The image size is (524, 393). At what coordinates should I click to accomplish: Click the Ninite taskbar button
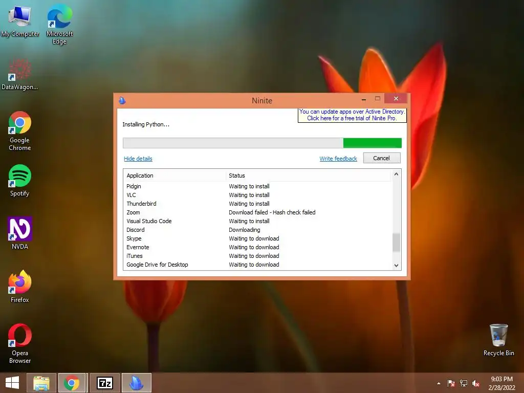tap(136, 383)
